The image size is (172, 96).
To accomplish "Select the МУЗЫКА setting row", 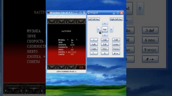I will click(67, 40).
